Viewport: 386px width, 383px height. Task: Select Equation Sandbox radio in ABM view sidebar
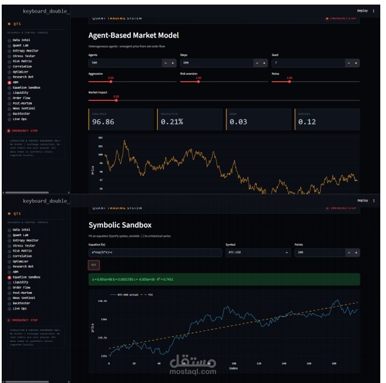click(9, 88)
